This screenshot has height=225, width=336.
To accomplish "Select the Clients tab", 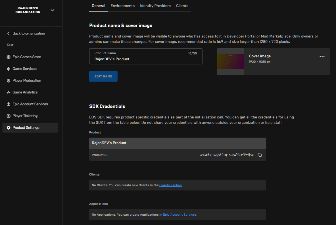I will pos(182,6).
